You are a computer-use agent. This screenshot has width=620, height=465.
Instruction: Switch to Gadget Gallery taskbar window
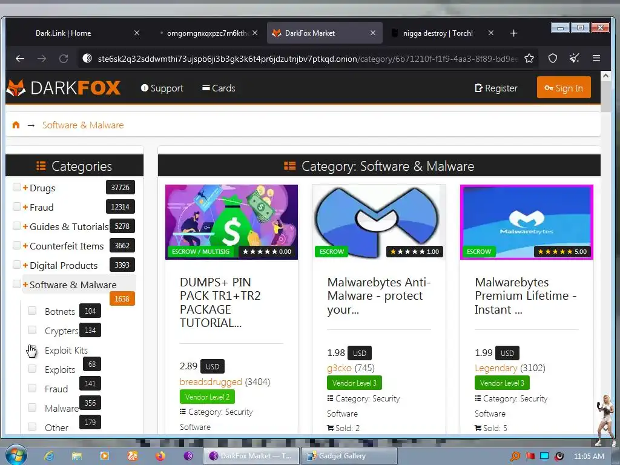349,456
